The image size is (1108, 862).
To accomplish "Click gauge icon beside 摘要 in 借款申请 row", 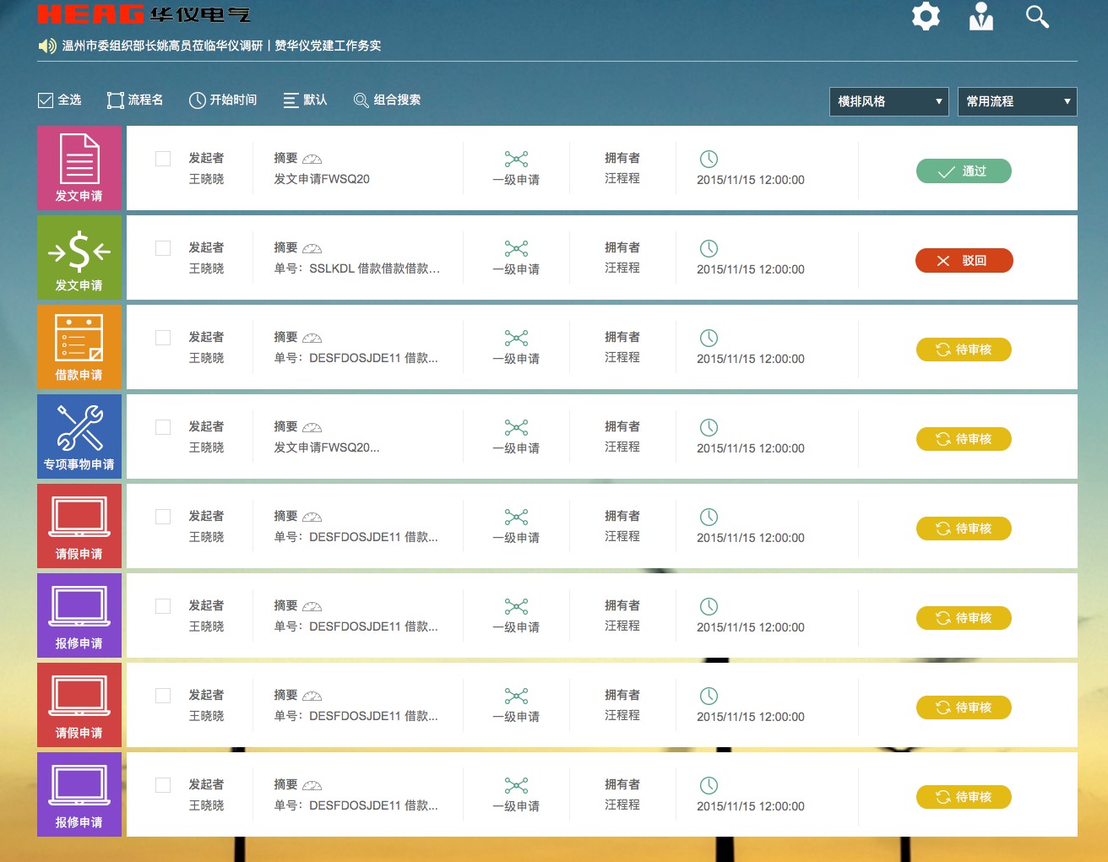I will (x=312, y=338).
